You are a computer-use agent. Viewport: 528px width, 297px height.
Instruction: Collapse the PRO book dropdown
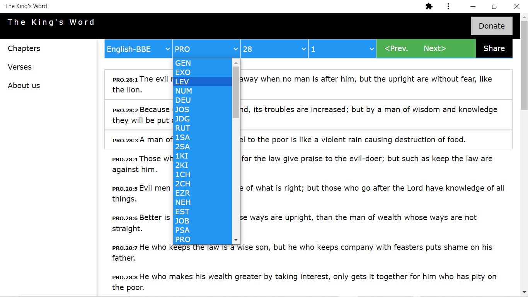coord(206,49)
